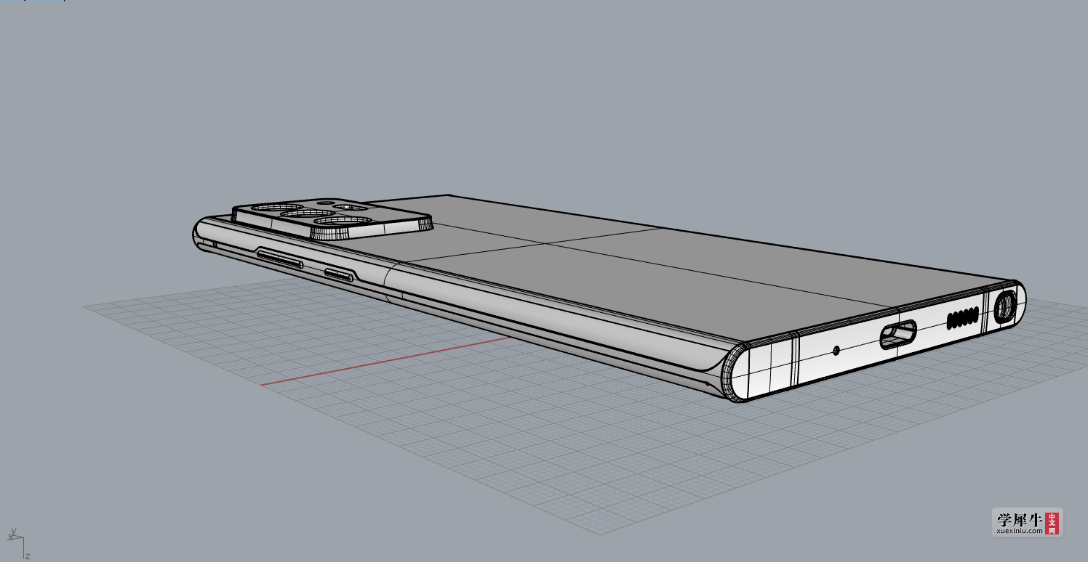
Task: Select the speaker grille holes on phone bottom
Action: (964, 317)
